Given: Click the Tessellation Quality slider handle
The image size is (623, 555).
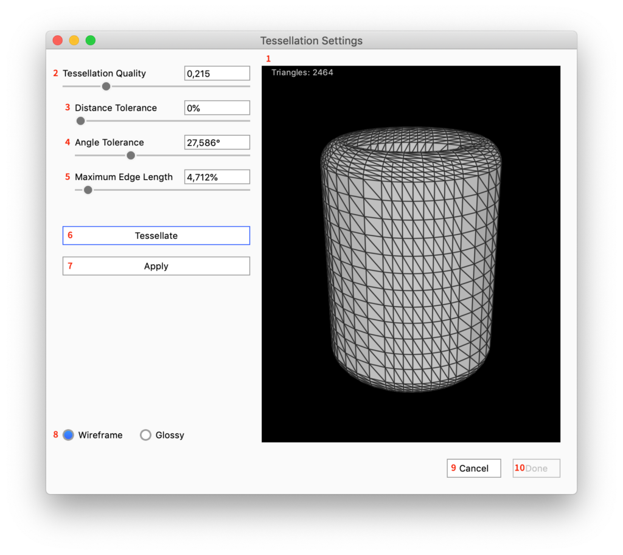Looking at the screenshot, I should point(106,86).
